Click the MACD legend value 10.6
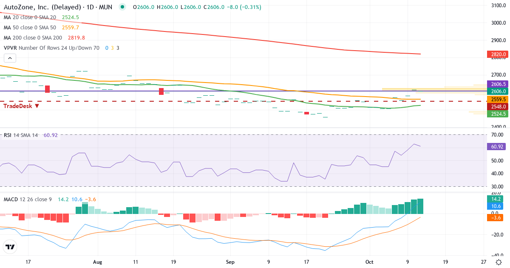 (x=76, y=199)
